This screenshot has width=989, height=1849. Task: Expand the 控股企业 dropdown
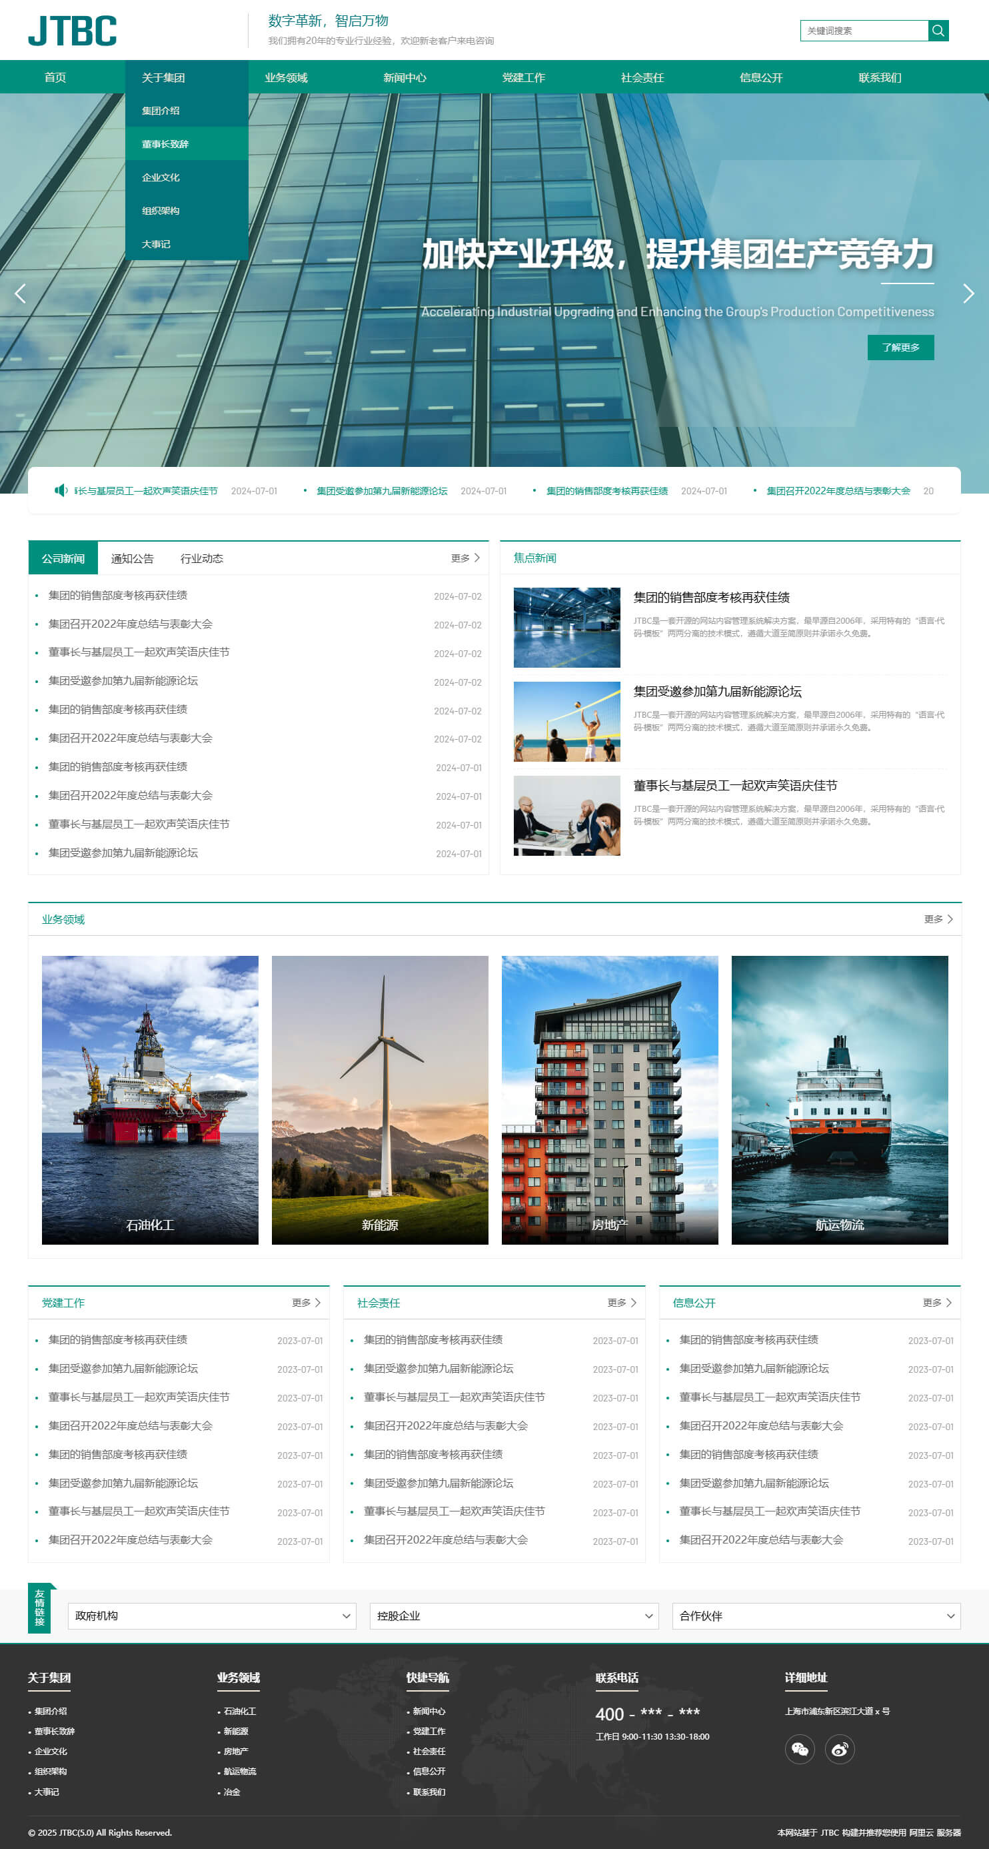point(514,1616)
